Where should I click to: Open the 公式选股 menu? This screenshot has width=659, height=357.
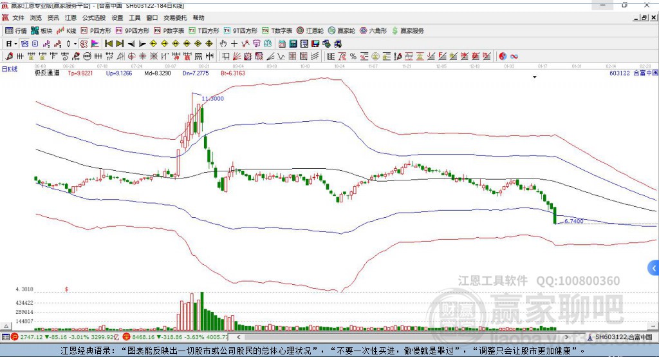(94, 17)
